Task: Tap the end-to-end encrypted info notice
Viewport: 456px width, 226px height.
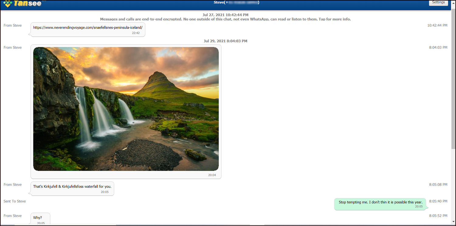Action: point(225,19)
